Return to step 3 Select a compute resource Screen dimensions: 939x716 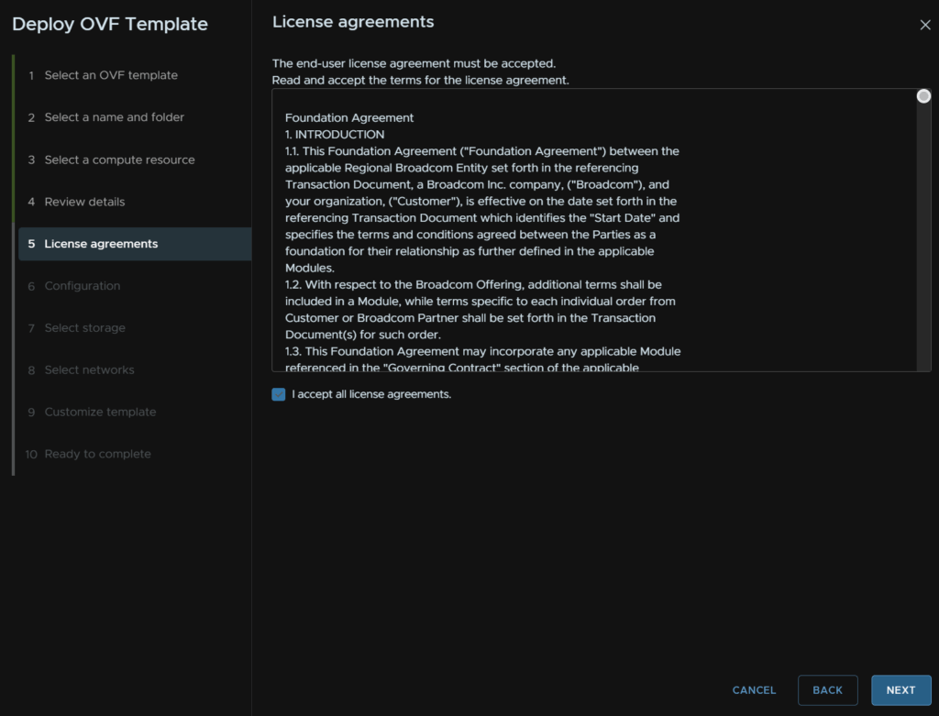click(119, 160)
